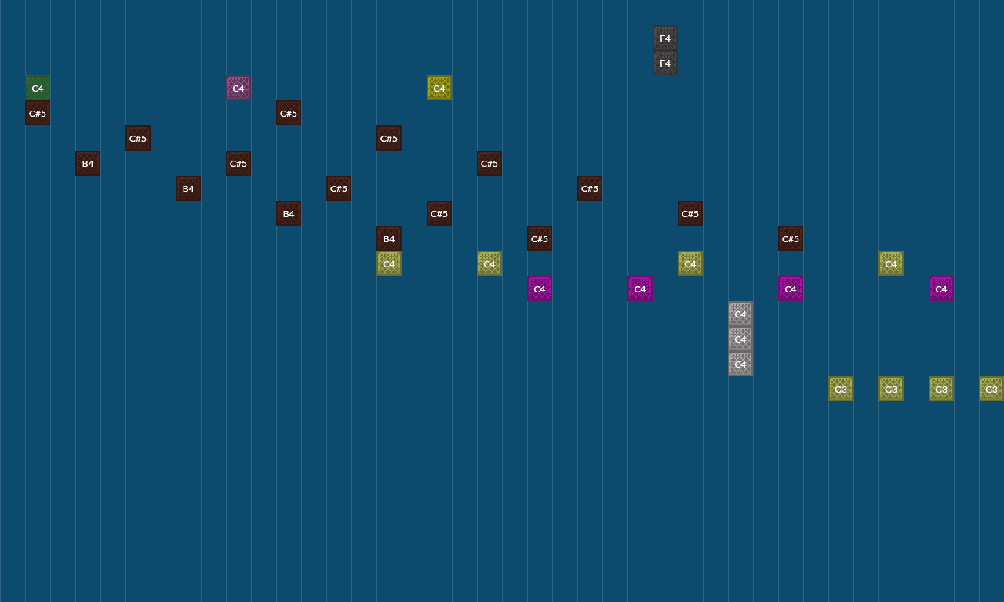The height and width of the screenshot is (602, 1004).
Task: Click the bottom light gray C4 note
Action: pos(740,364)
